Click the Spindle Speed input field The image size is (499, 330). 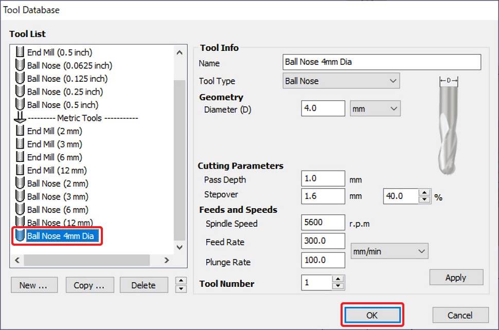[323, 224]
